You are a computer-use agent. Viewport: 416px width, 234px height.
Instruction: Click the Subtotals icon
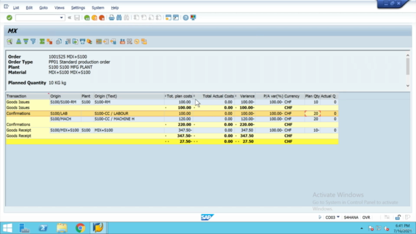click(49, 42)
